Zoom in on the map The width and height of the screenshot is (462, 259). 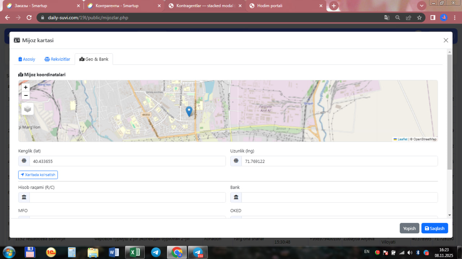click(26, 87)
